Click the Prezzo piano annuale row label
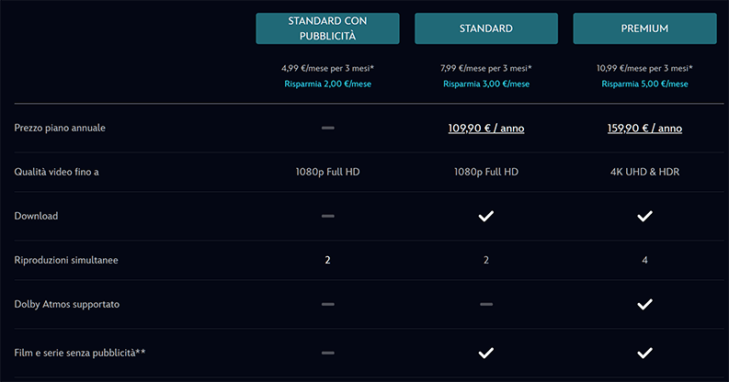The height and width of the screenshot is (382, 729). pyautogui.click(x=60, y=128)
